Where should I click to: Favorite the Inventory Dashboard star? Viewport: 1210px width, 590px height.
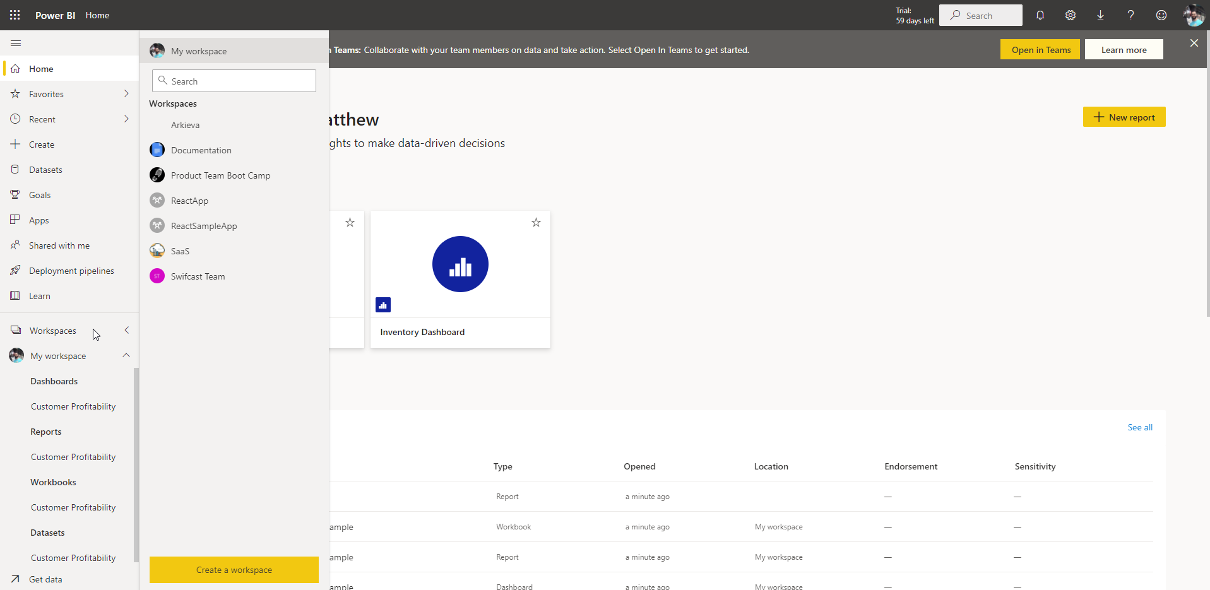[536, 222]
